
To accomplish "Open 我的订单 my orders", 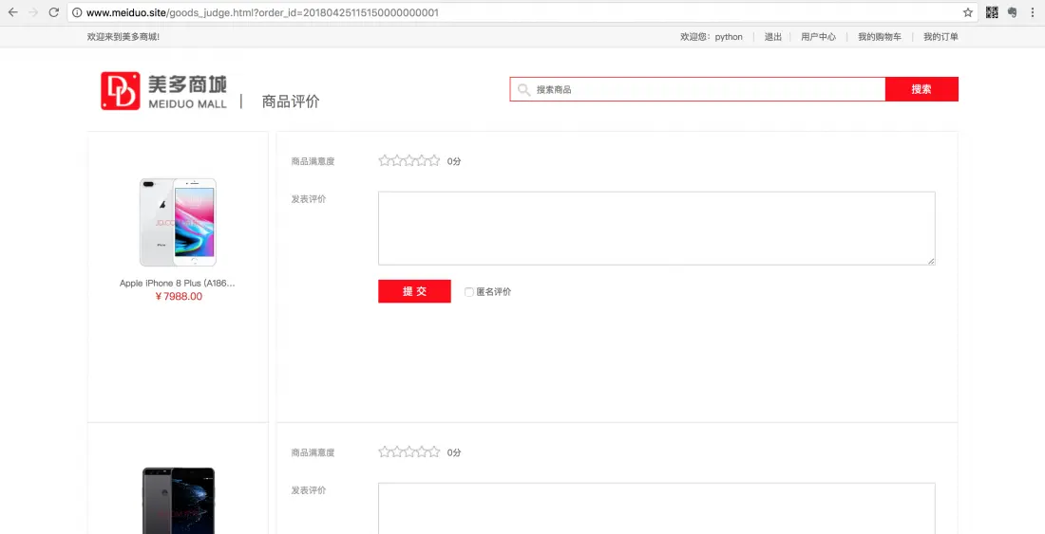I will pos(941,37).
